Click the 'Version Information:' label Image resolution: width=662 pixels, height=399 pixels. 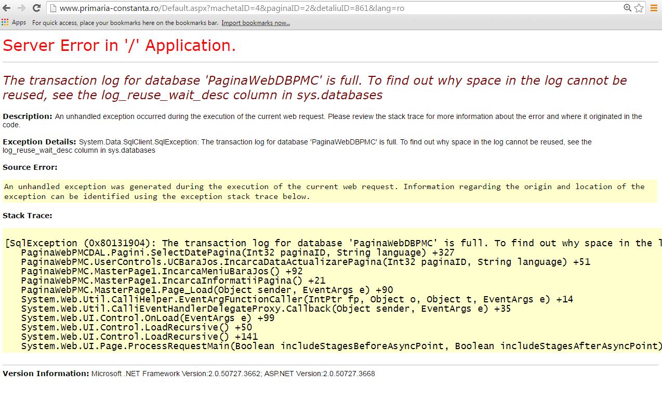[x=46, y=374]
